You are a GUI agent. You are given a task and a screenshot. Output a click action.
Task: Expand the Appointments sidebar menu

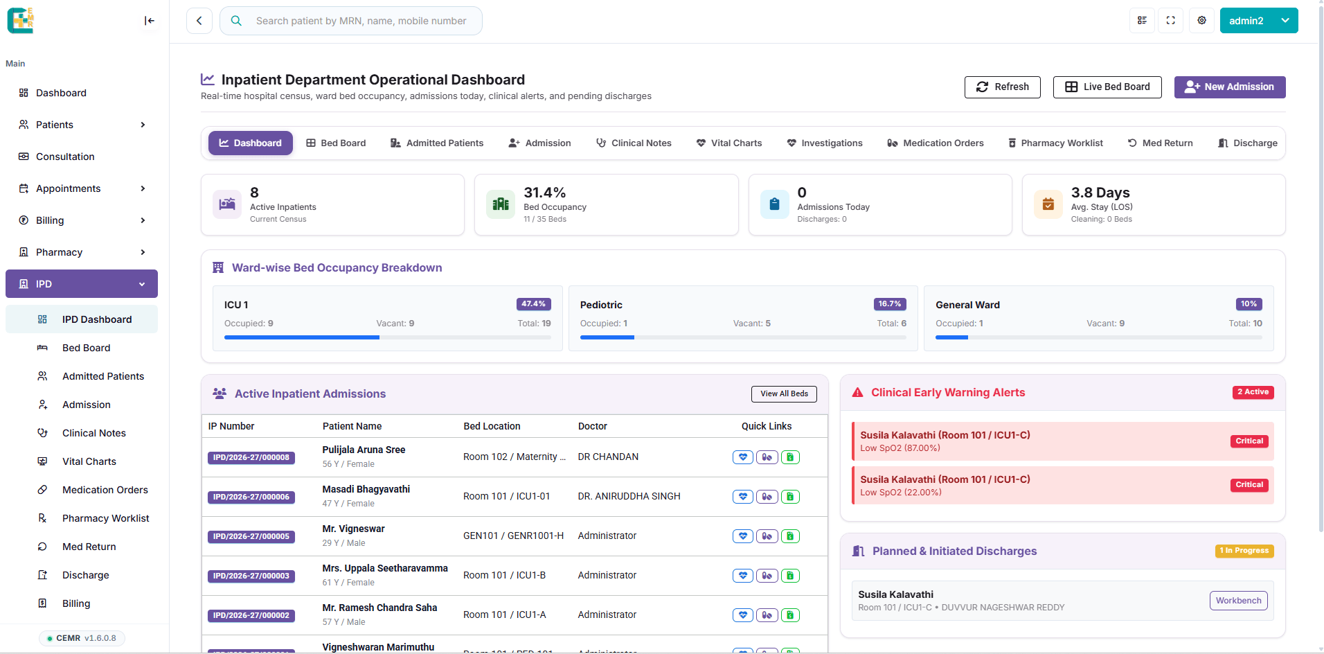(x=82, y=188)
